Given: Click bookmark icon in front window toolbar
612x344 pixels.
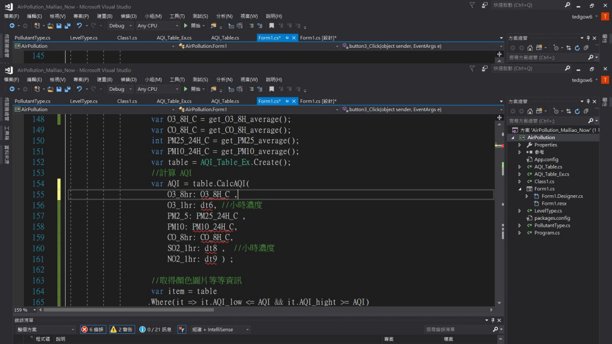Looking at the screenshot, I should click(x=271, y=89).
